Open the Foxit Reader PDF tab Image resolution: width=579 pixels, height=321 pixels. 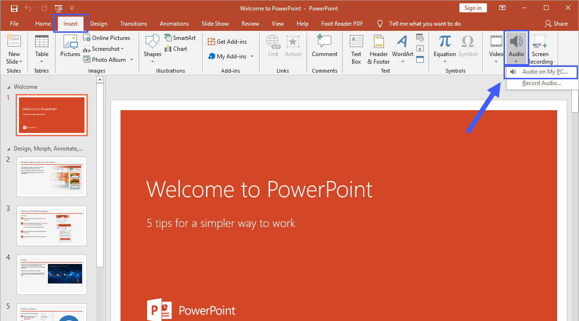pos(342,24)
